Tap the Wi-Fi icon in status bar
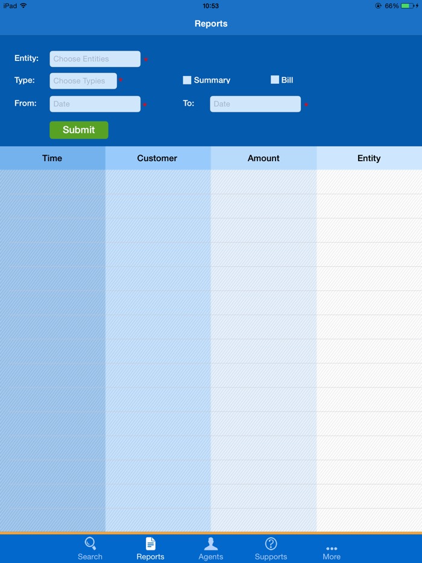 (24, 5)
